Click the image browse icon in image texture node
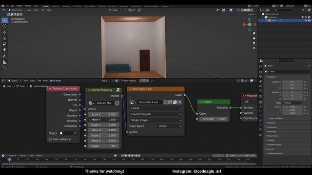Image resolution: width=312 pixels, height=175 pixels. [x=133, y=102]
